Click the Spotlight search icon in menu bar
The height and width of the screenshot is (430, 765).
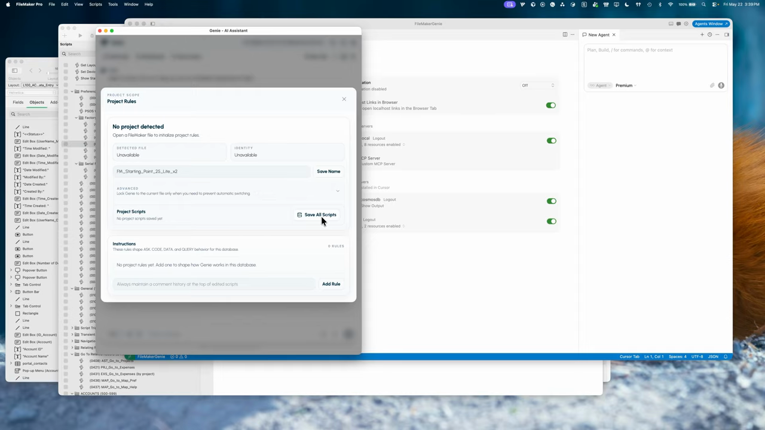[x=703, y=4]
